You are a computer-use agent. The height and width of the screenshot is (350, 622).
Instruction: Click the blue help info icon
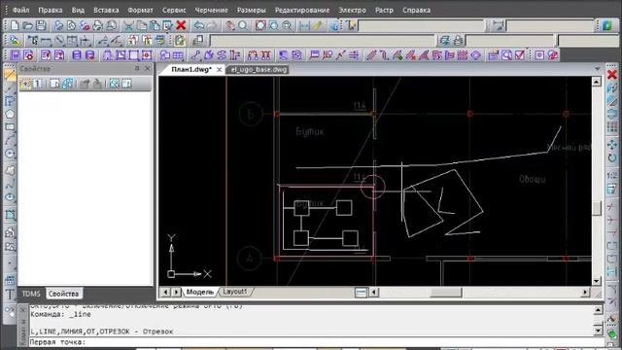pos(335,25)
